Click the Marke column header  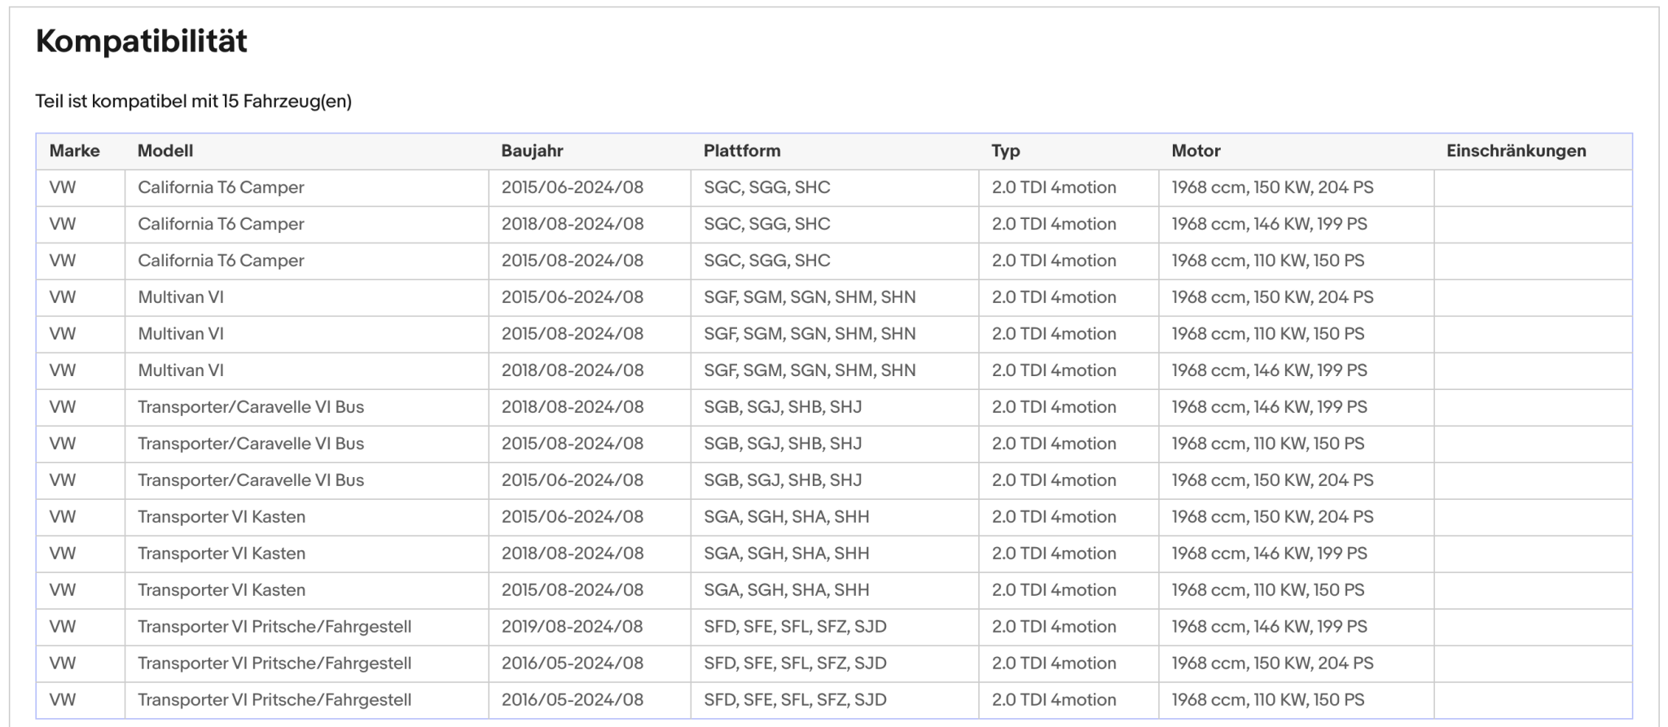click(74, 151)
